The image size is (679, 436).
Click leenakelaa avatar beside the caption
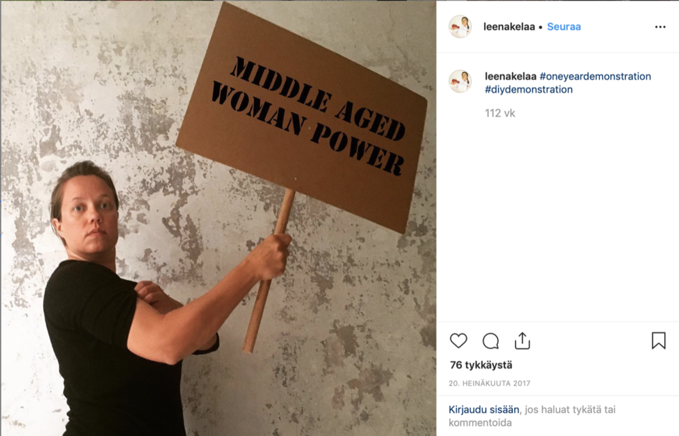(460, 81)
